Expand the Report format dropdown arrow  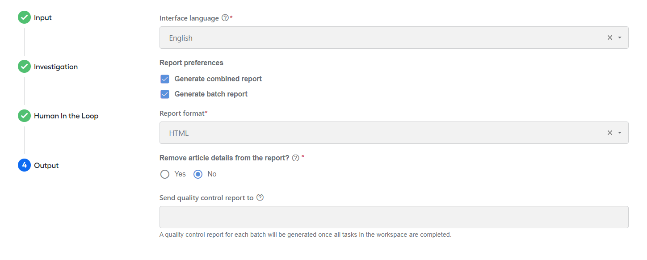(x=620, y=133)
